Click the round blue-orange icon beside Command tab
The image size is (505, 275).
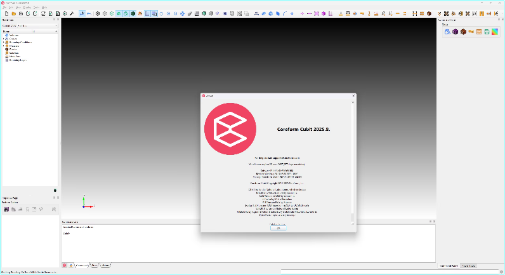(x=71, y=265)
